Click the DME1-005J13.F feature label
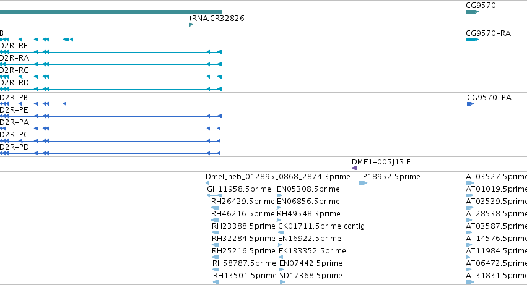This screenshot has height=285, width=527. (381, 162)
